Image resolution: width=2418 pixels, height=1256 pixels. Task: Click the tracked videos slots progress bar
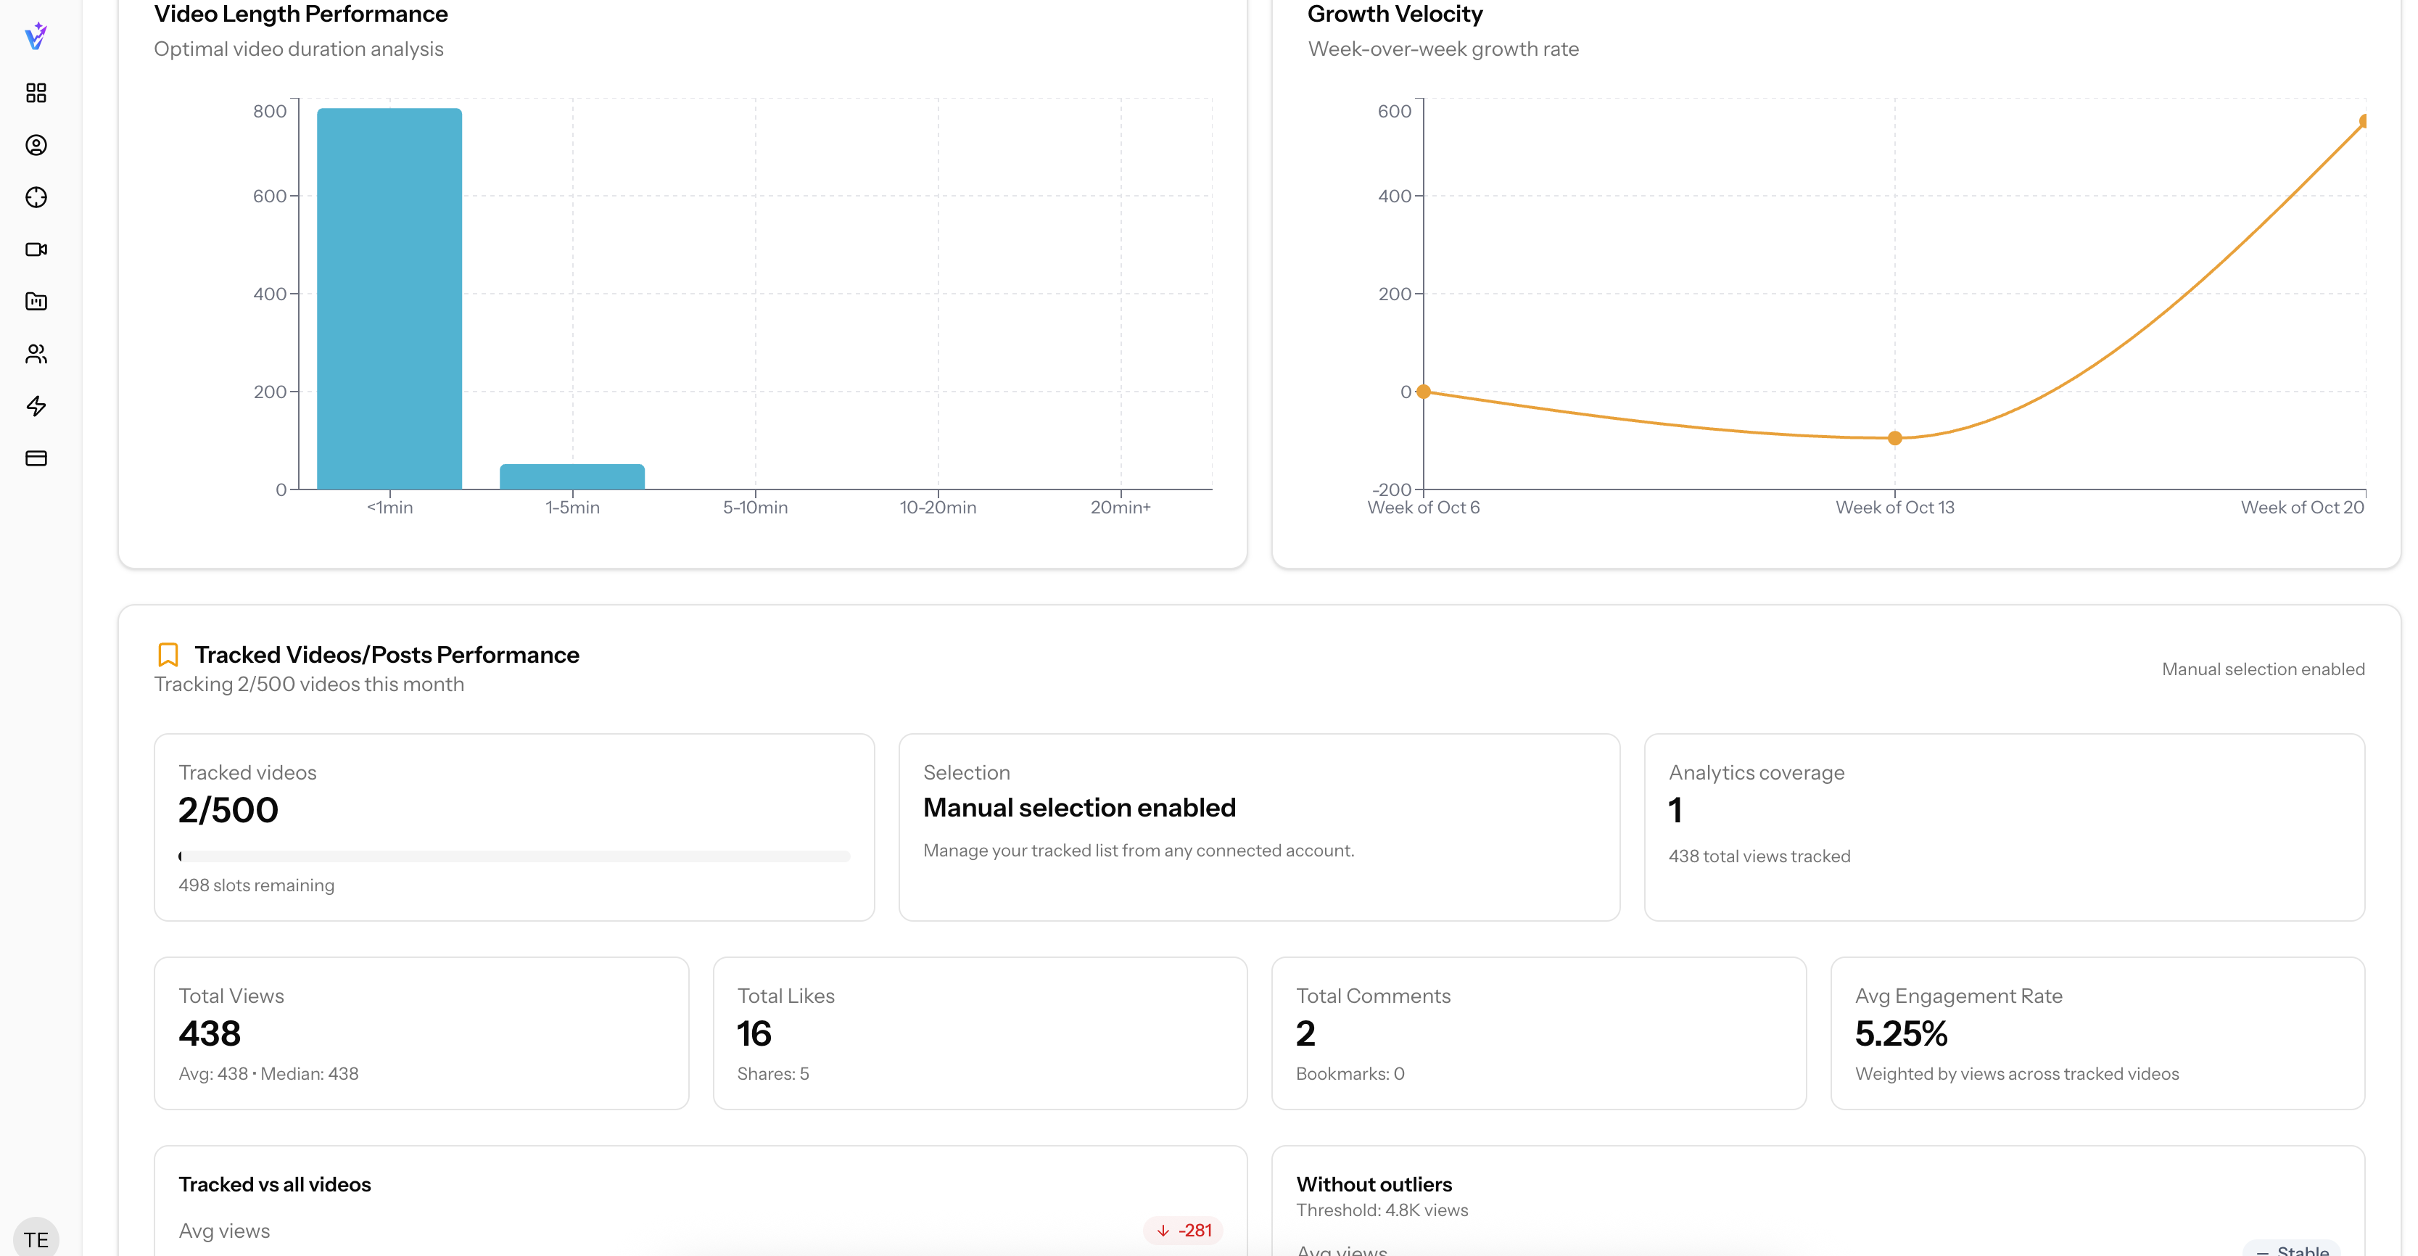pyautogui.click(x=514, y=855)
